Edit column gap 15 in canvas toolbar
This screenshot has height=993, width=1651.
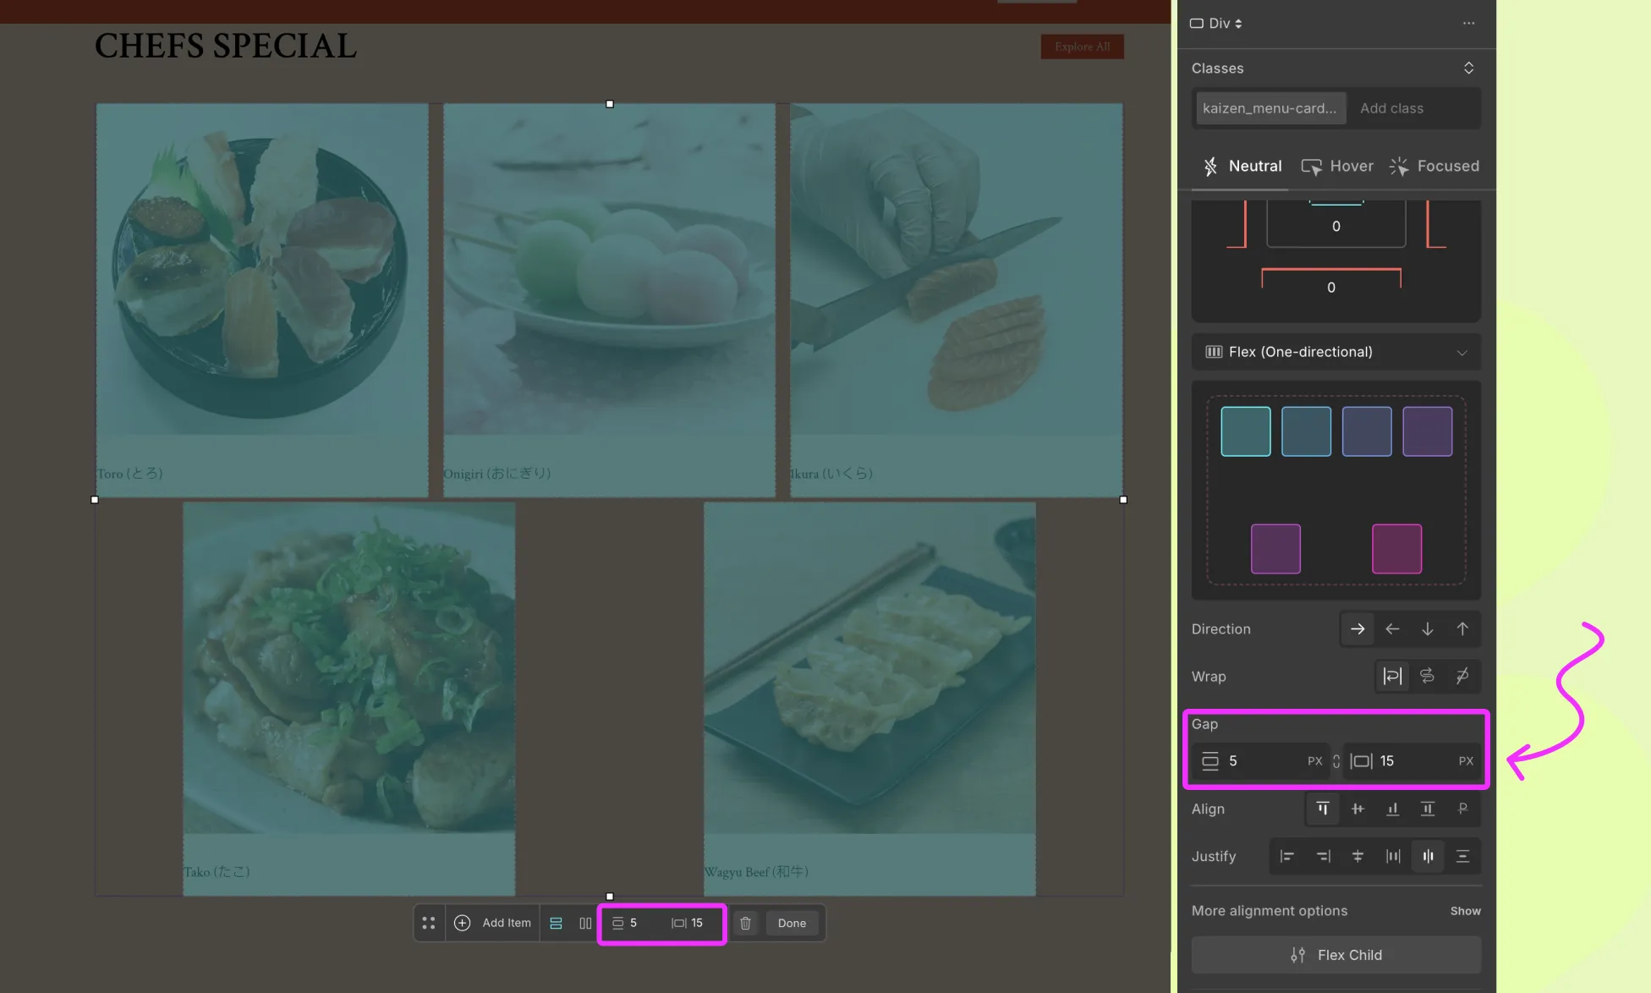pos(688,923)
